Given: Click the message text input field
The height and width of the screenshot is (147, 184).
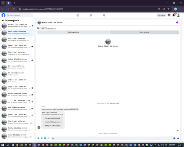Looking at the screenshot, I should (112, 138).
